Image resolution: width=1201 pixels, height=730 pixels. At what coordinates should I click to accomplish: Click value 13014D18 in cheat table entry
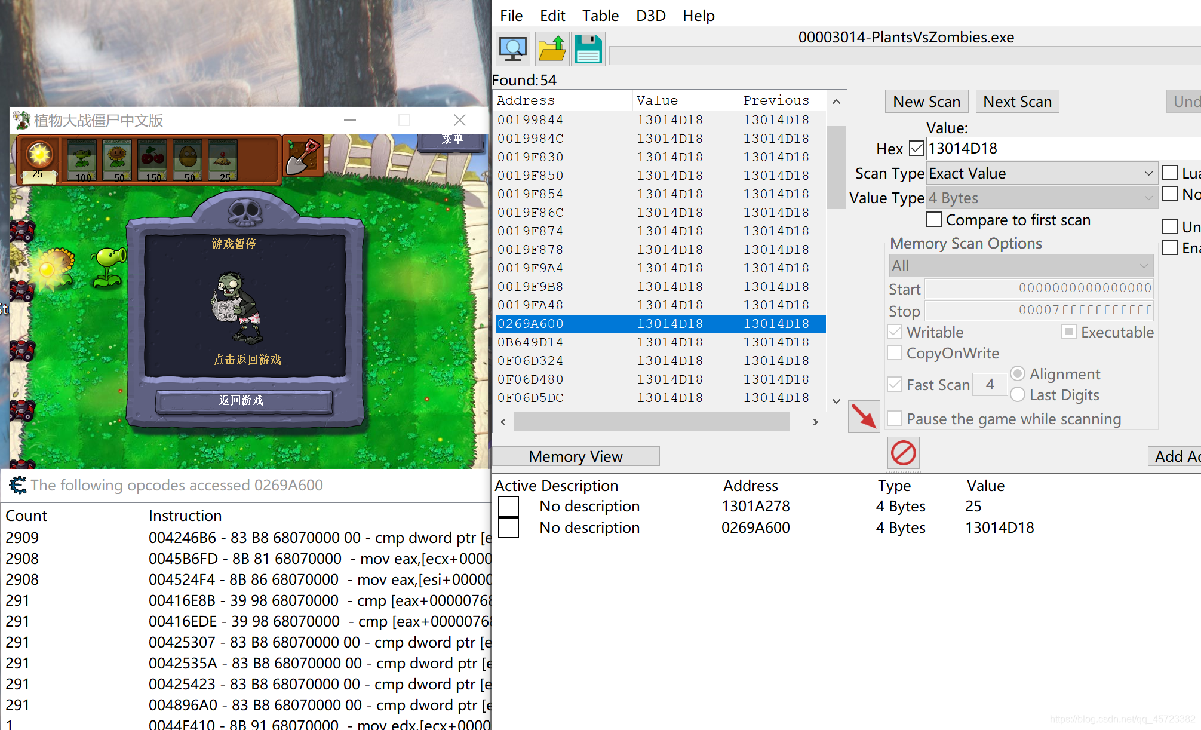coord(999,527)
